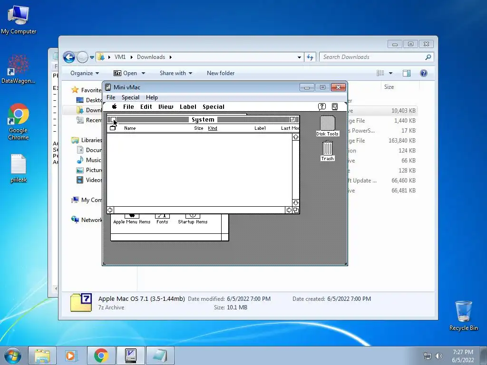Click VM1 in the address breadcrumb
This screenshot has height=365, width=487.
(120, 57)
